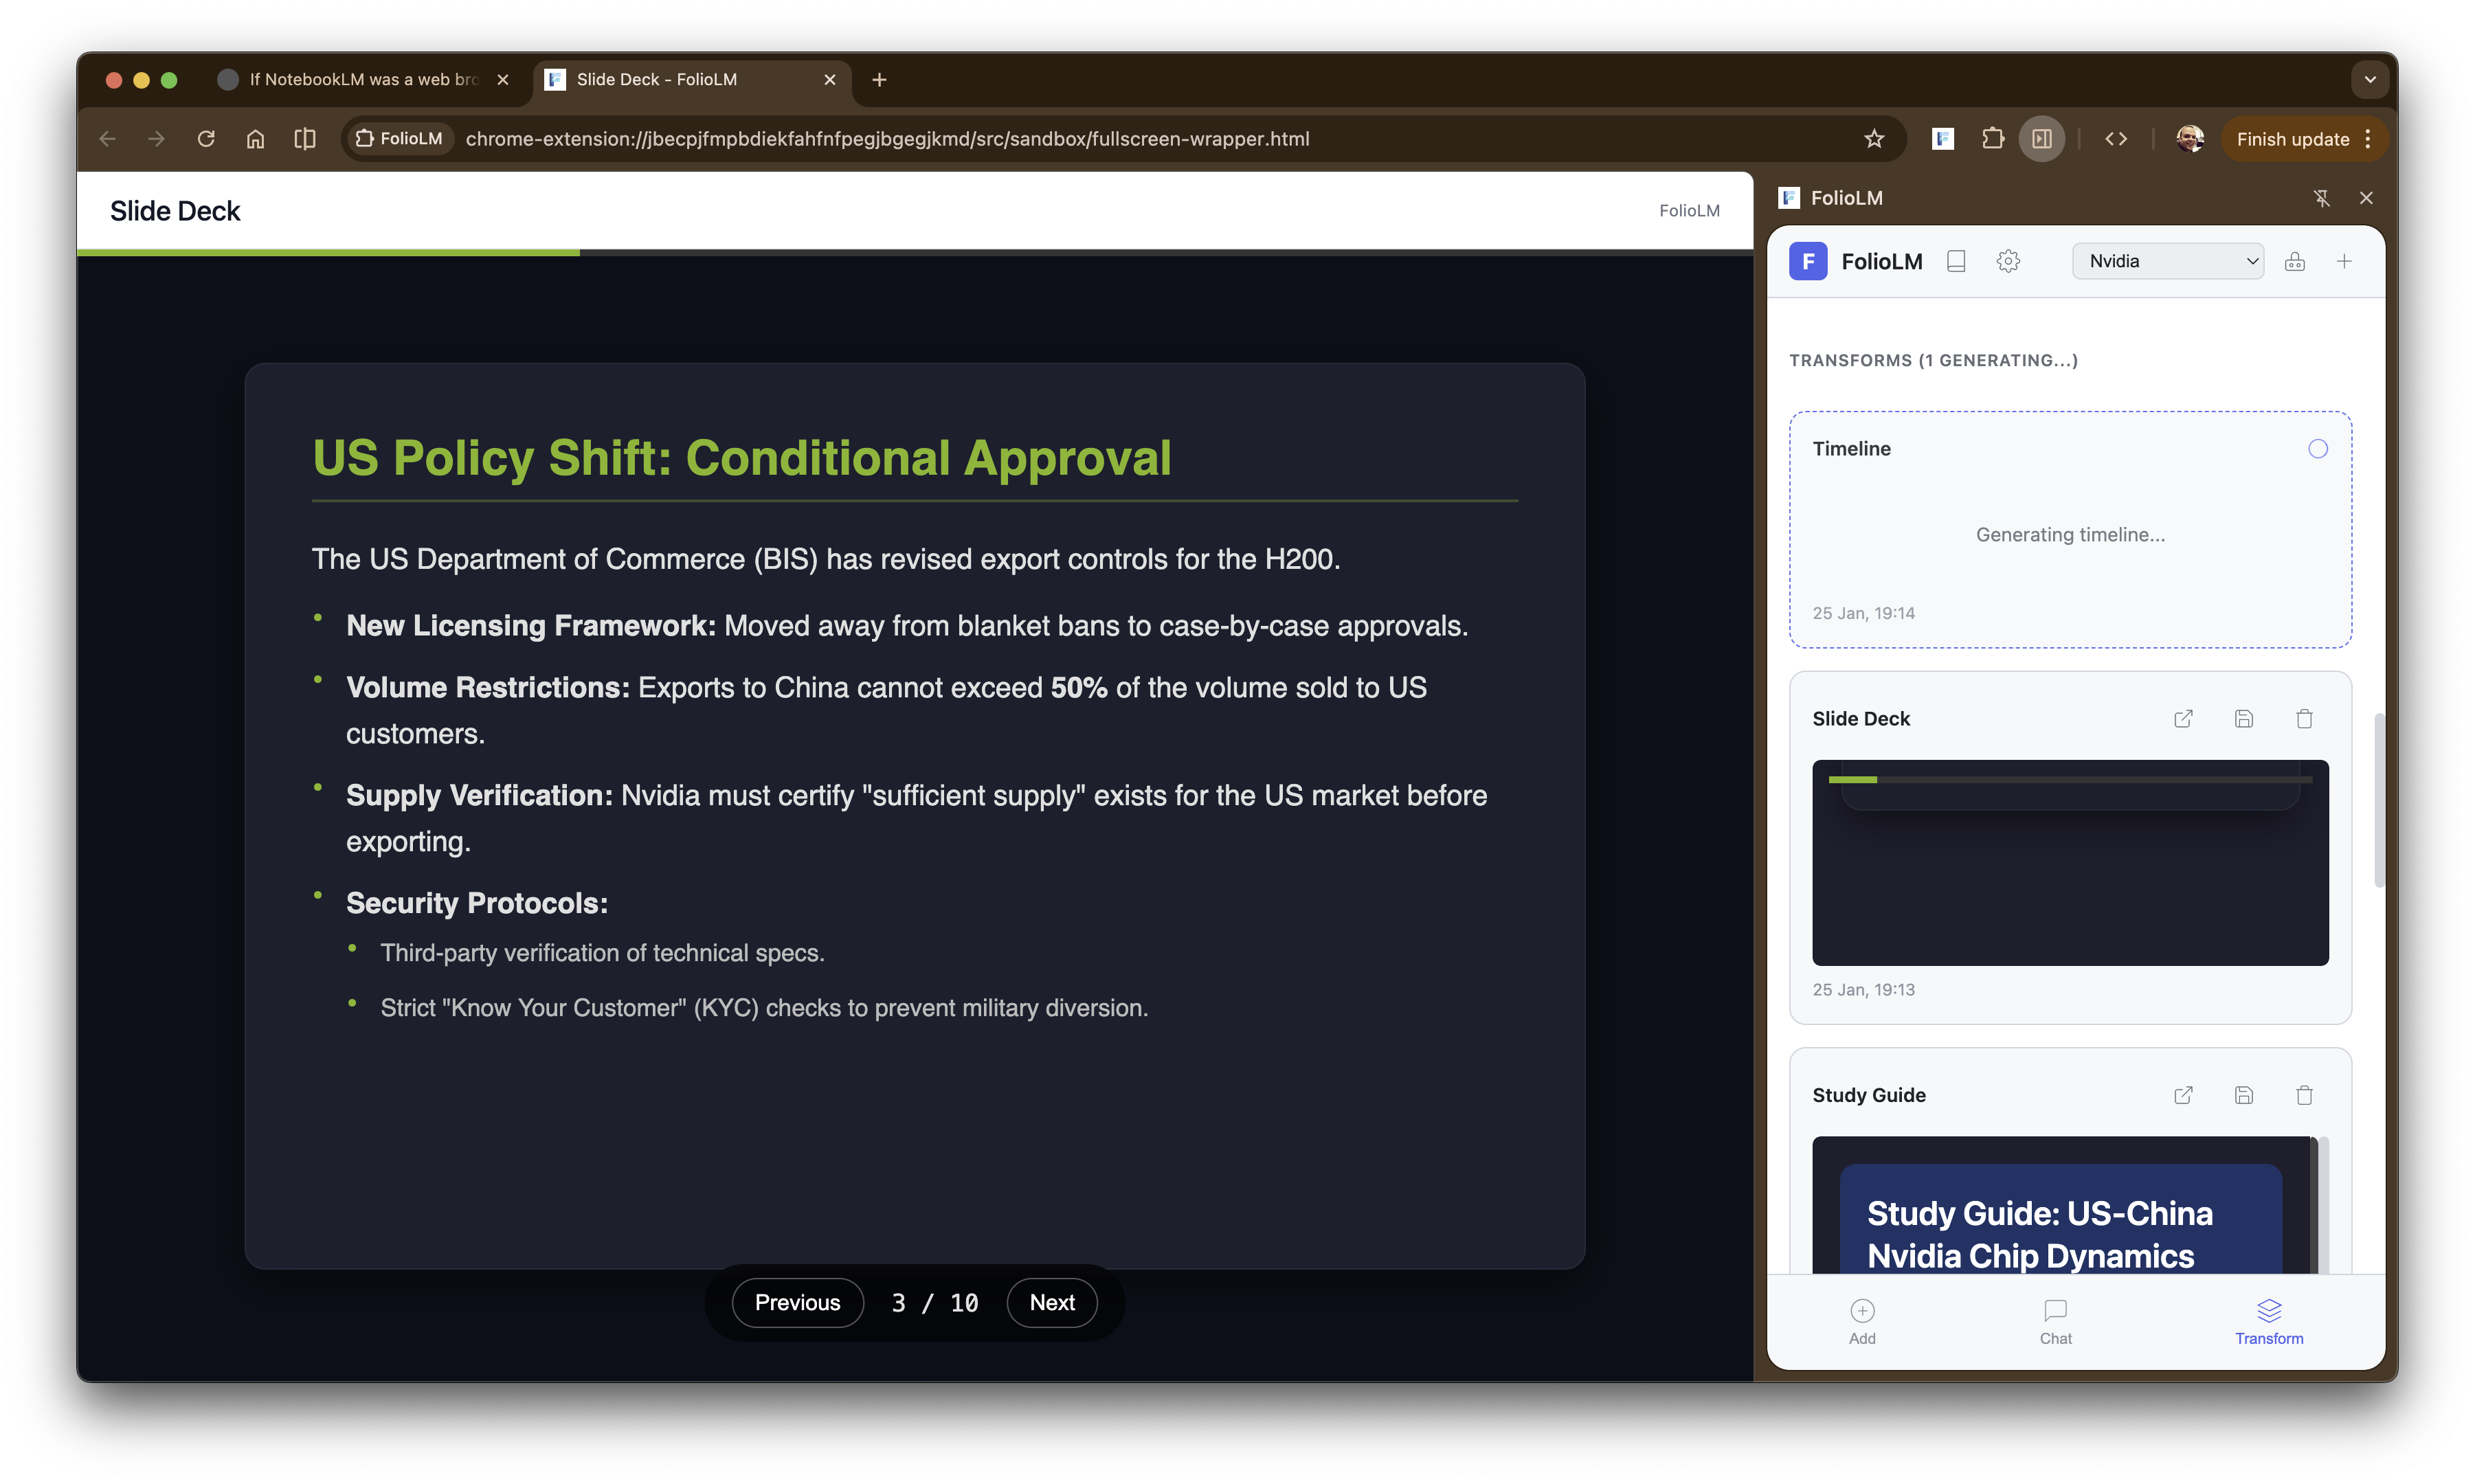Open FolioLM notebook sources icon
The height and width of the screenshot is (1484, 2475).
coord(1956,261)
